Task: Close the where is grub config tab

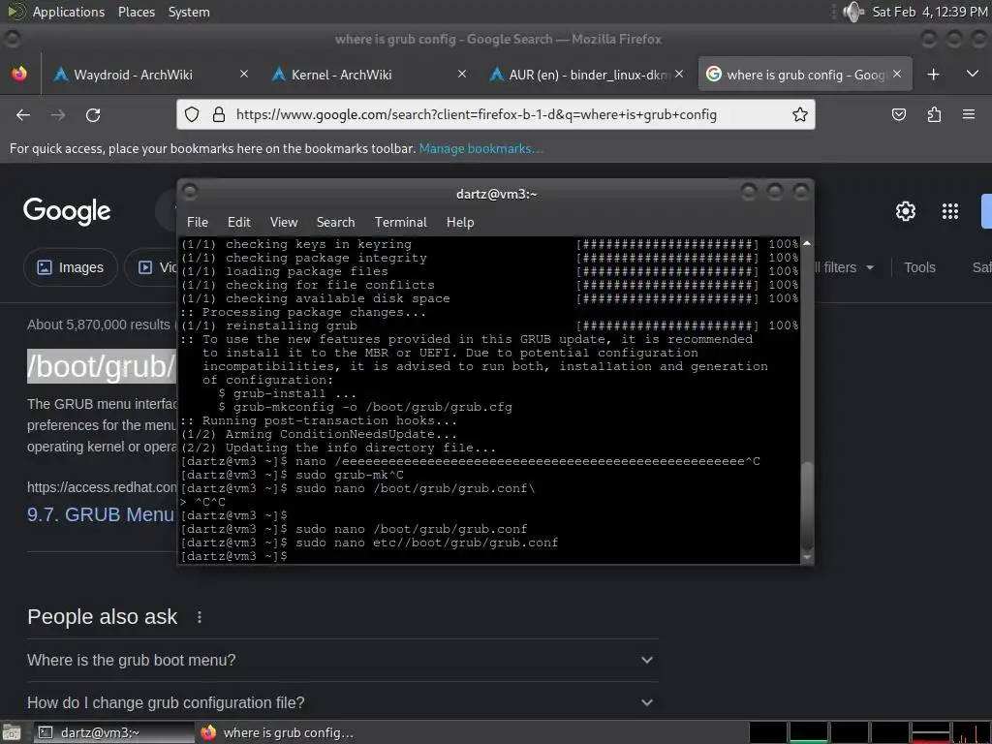Action: coord(897,74)
